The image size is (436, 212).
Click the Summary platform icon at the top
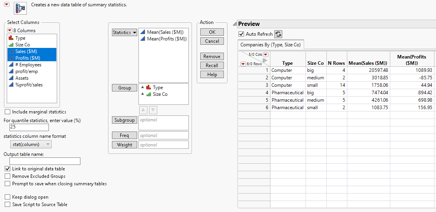[x=20, y=8]
